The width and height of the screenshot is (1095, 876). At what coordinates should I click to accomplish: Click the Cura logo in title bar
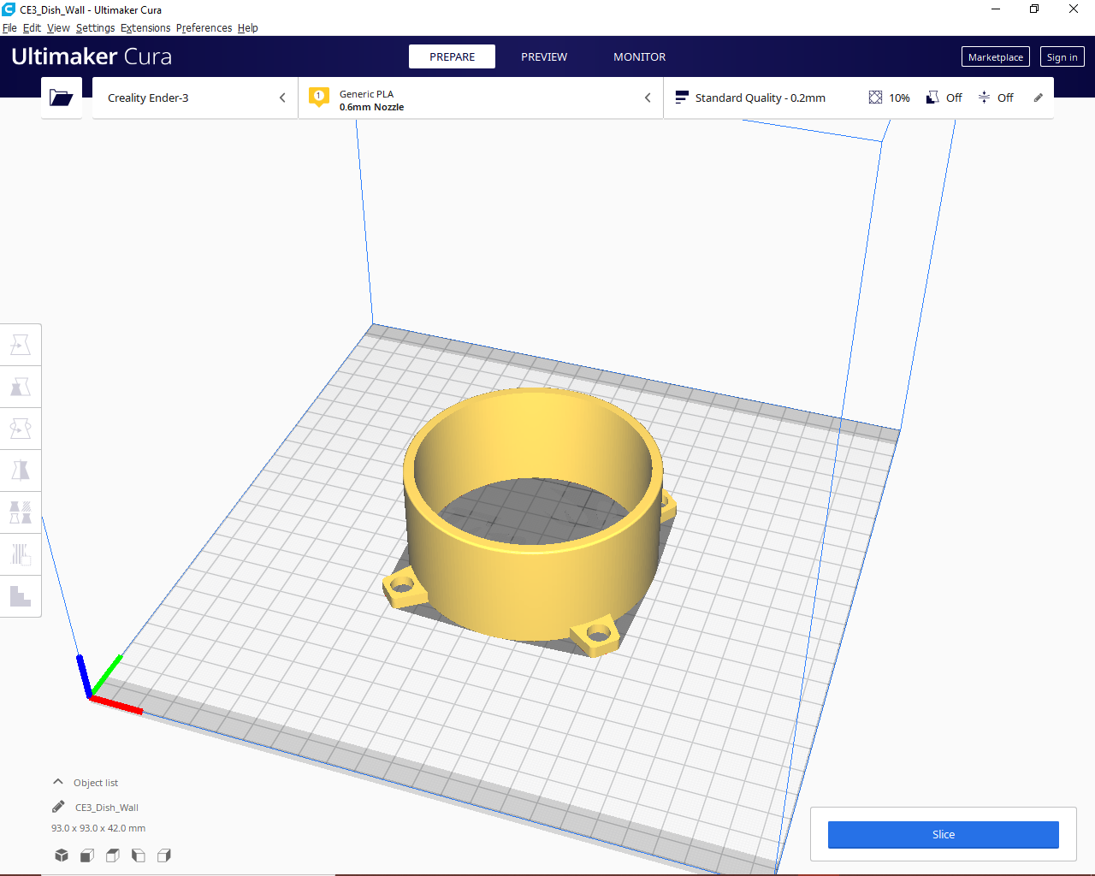click(x=9, y=9)
